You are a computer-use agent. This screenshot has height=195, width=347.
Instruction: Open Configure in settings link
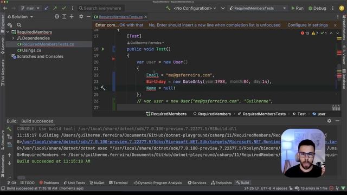tap(307, 25)
